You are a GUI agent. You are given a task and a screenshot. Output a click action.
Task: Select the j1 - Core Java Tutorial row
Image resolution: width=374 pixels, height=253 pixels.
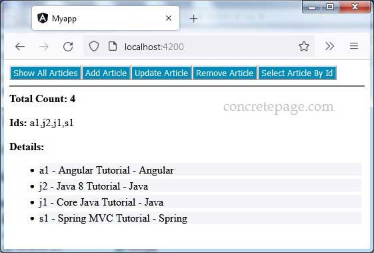[x=200, y=202]
